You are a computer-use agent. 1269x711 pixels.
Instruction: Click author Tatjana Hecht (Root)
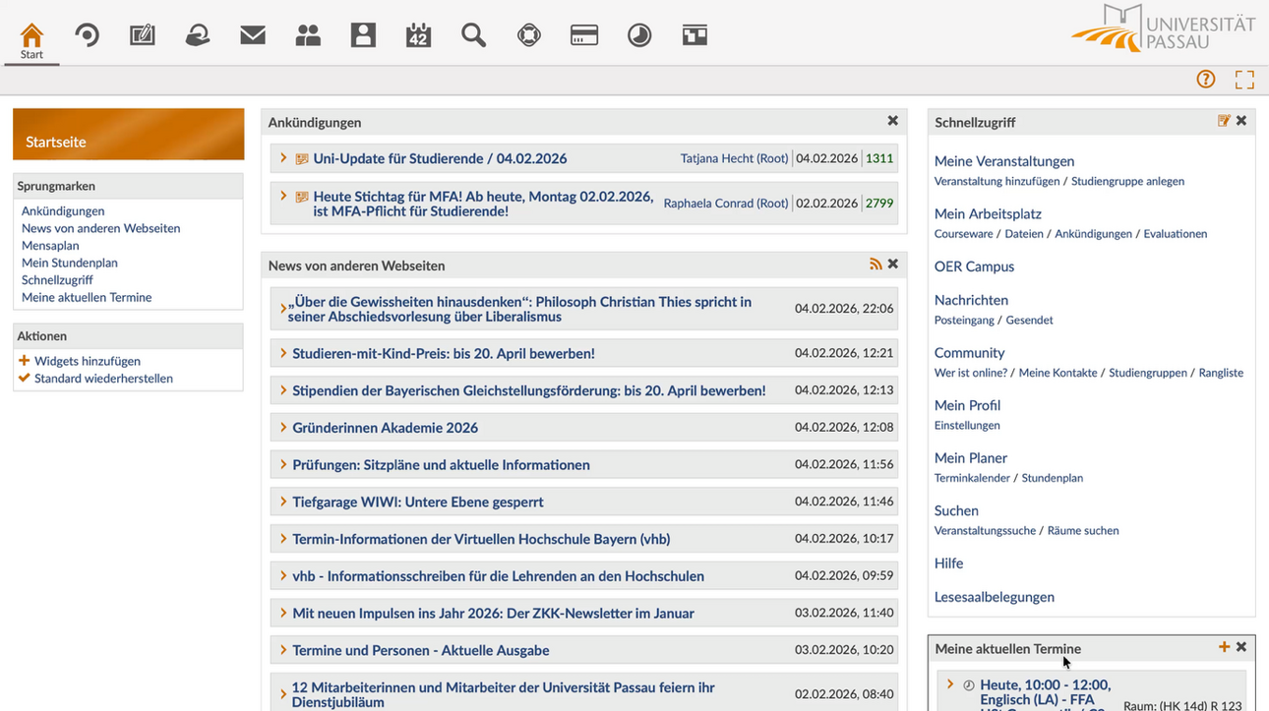click(735, 158)
